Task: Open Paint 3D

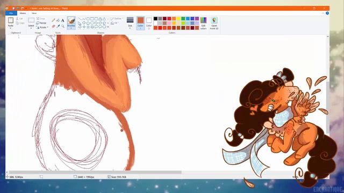Action: pyautogui.click(x=214, y=23)
